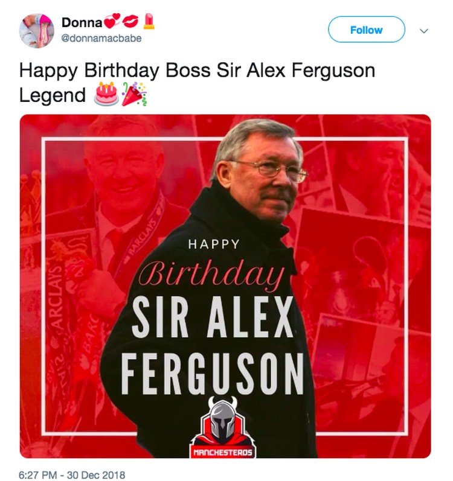Click the Follow button
Image resolution: width=453 pixels, height=481 pixels.
click(x=367, y=30)
